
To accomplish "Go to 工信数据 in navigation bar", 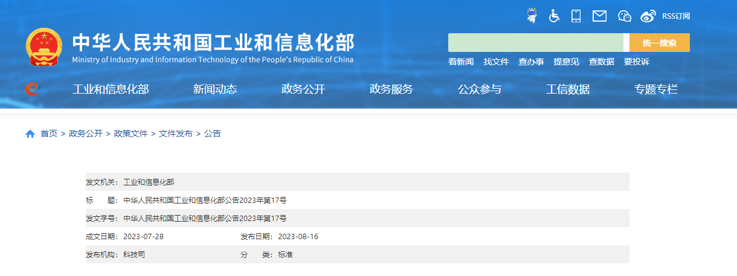I will tap(568, 89).
